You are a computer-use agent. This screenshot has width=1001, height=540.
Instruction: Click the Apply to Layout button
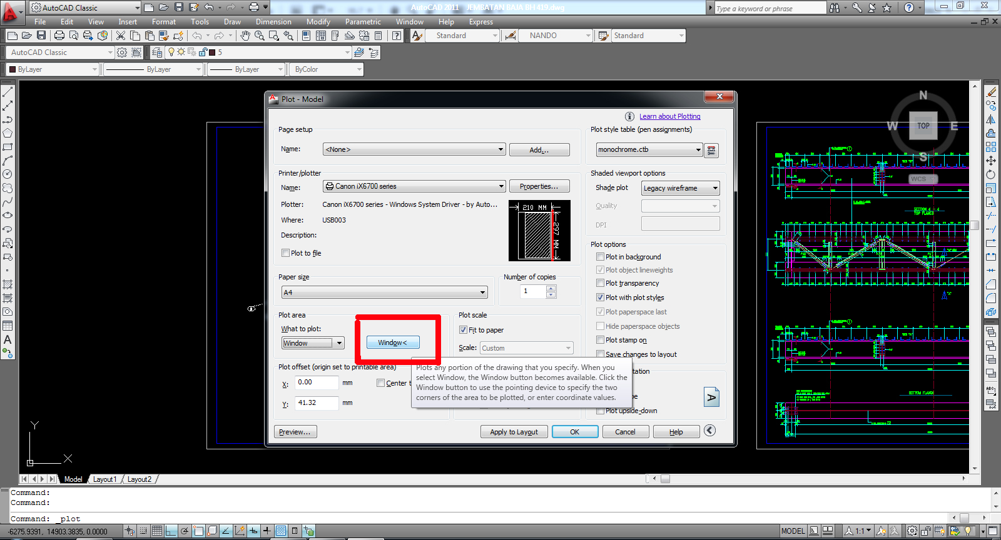coord(514,432)
